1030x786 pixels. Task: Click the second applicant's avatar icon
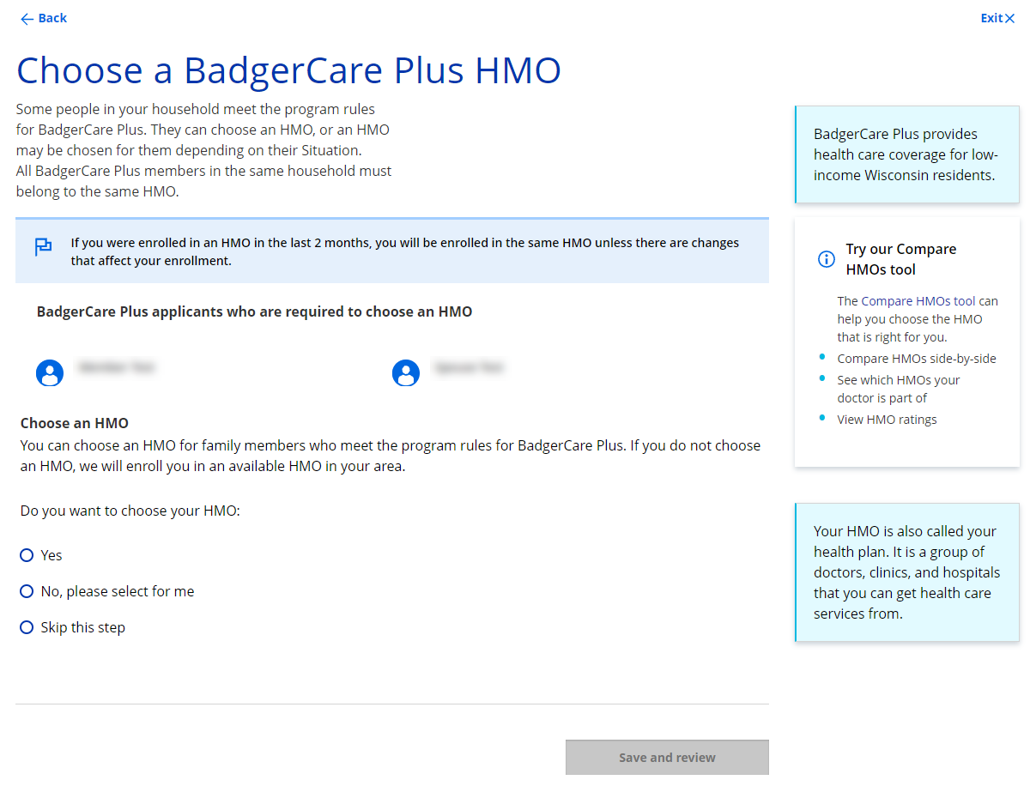[405, 372]
